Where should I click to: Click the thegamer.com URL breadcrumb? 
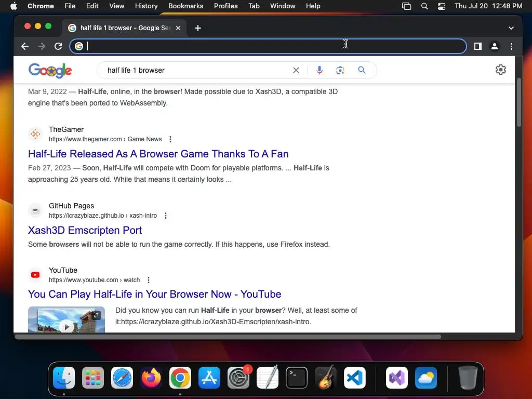(105, 139)
